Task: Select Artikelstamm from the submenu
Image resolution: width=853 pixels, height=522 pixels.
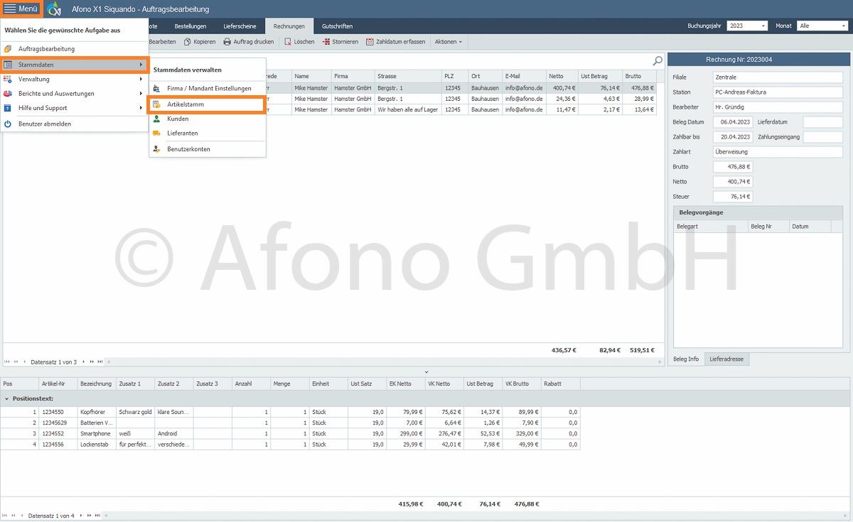Action: pos(206,104)
